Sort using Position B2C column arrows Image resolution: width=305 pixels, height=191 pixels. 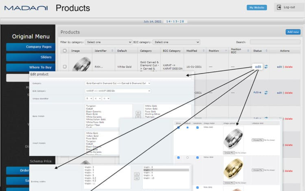[248, 51]
